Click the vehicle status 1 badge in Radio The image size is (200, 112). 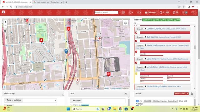(137, 101)
